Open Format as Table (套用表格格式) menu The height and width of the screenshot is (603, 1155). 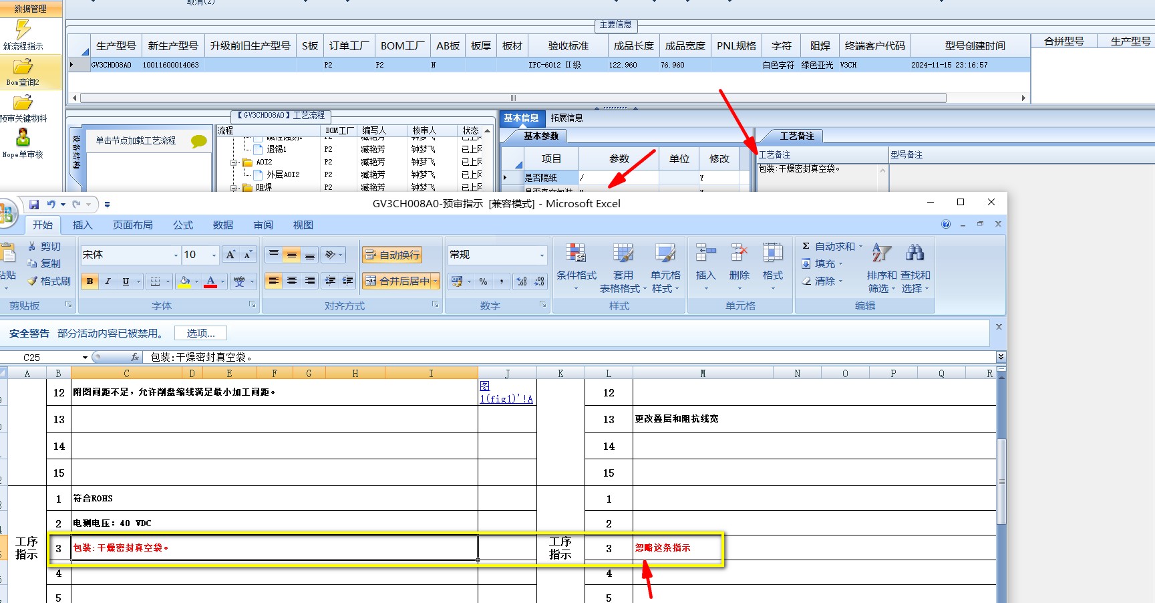[x=623, y=267]
